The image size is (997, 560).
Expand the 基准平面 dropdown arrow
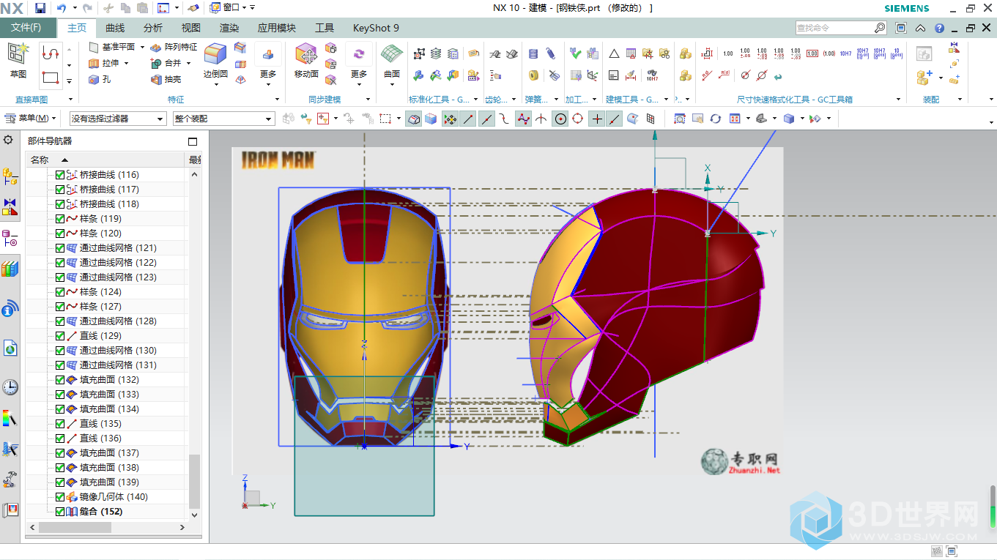point(142,47)
